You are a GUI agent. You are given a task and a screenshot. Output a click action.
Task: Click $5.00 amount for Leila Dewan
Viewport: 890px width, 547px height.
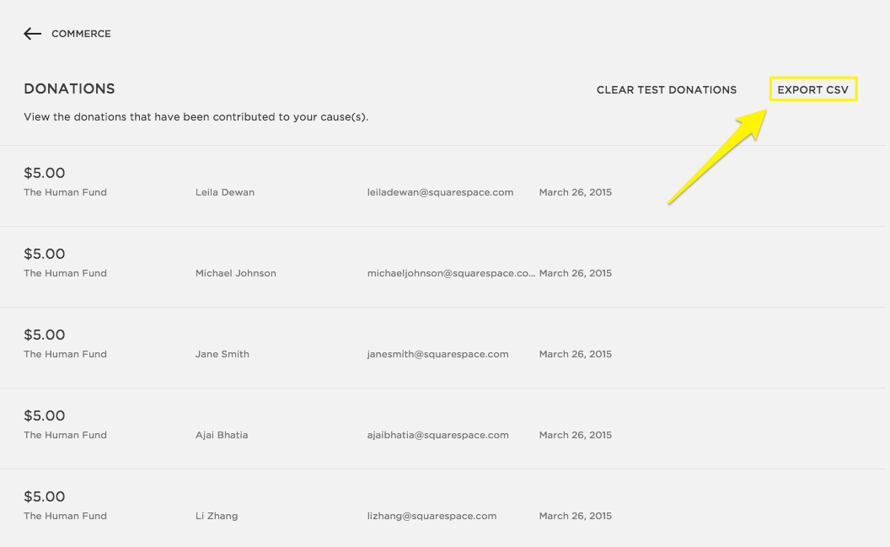tap(44, 173)
